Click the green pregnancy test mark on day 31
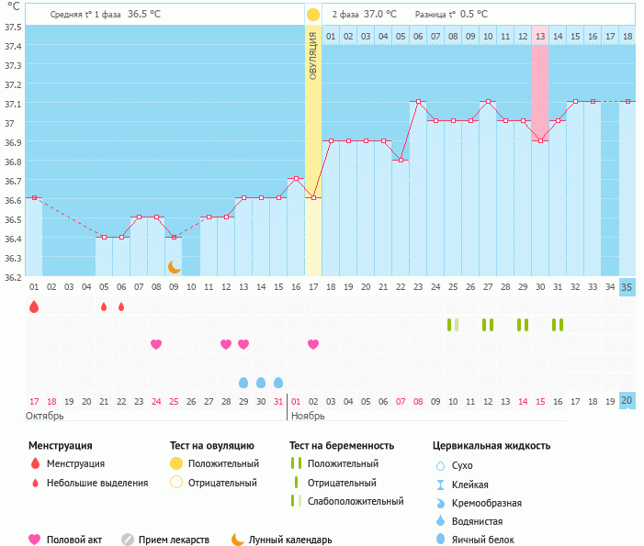Screen dimensions: 644x546 click(x=558, y=325)
